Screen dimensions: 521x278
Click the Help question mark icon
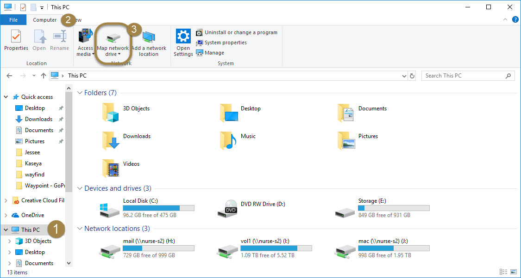pyautogui.click(x=515, y=20)
